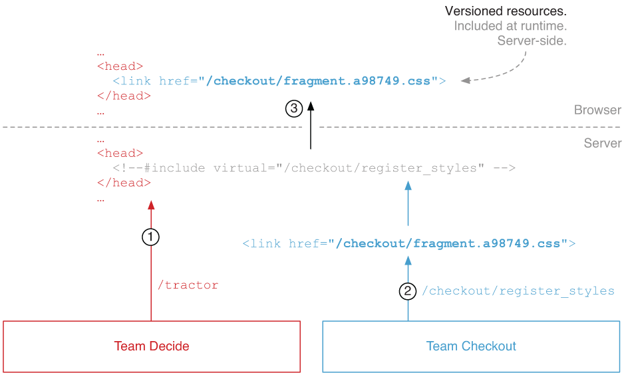Click the "Included at runtime." annotation
Image resolution: width=626 pixels, height=375 pixels.
[x=510, y=26]
